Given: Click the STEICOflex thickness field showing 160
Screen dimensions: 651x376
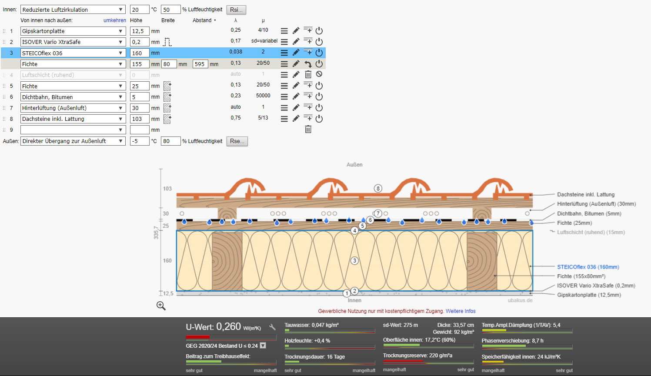Looking at the screenshot, I should coord(140,53).
